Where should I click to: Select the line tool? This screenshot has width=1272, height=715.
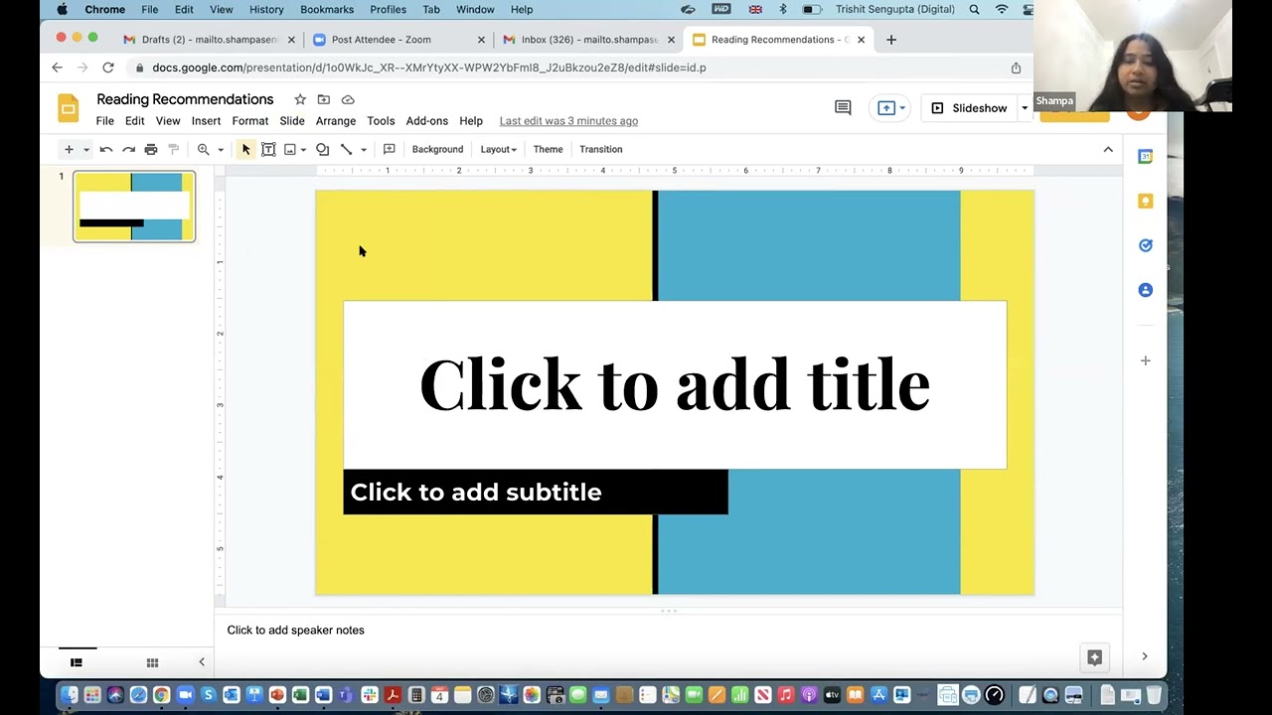click(346, 149)
